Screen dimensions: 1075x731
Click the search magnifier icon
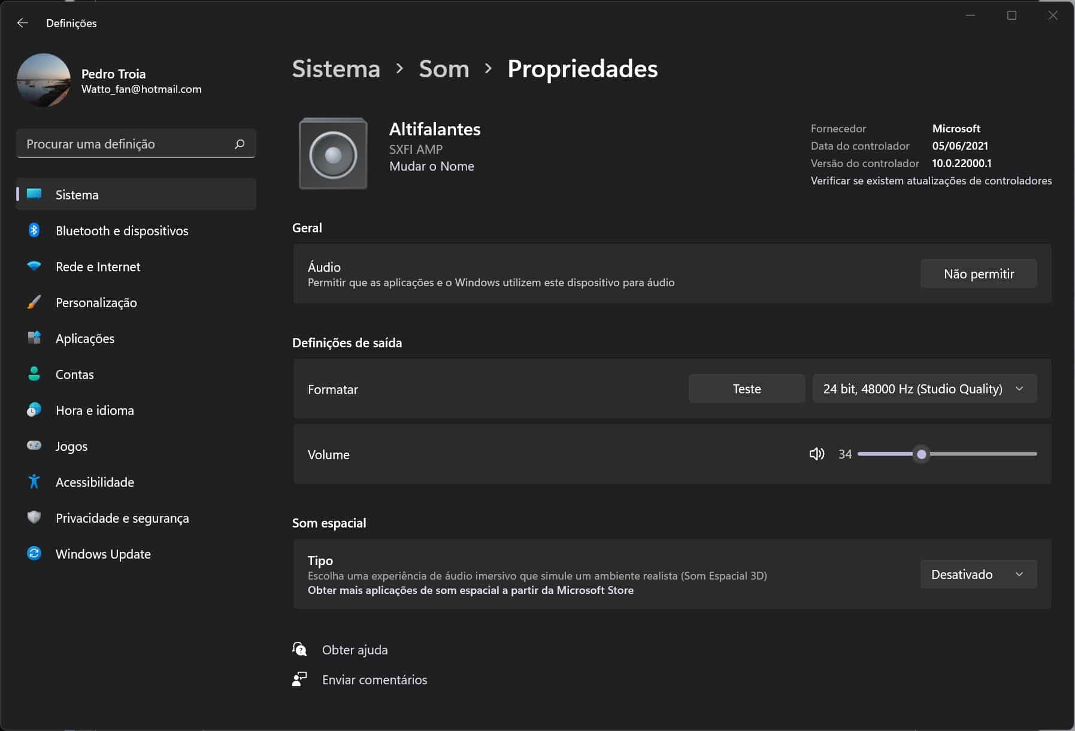(x=240, y=144)
